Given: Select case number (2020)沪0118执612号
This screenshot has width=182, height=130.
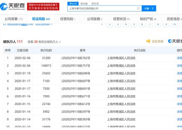Looking at the screenshot, I should click(76, 104).
